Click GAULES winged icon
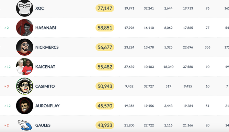 25,125
